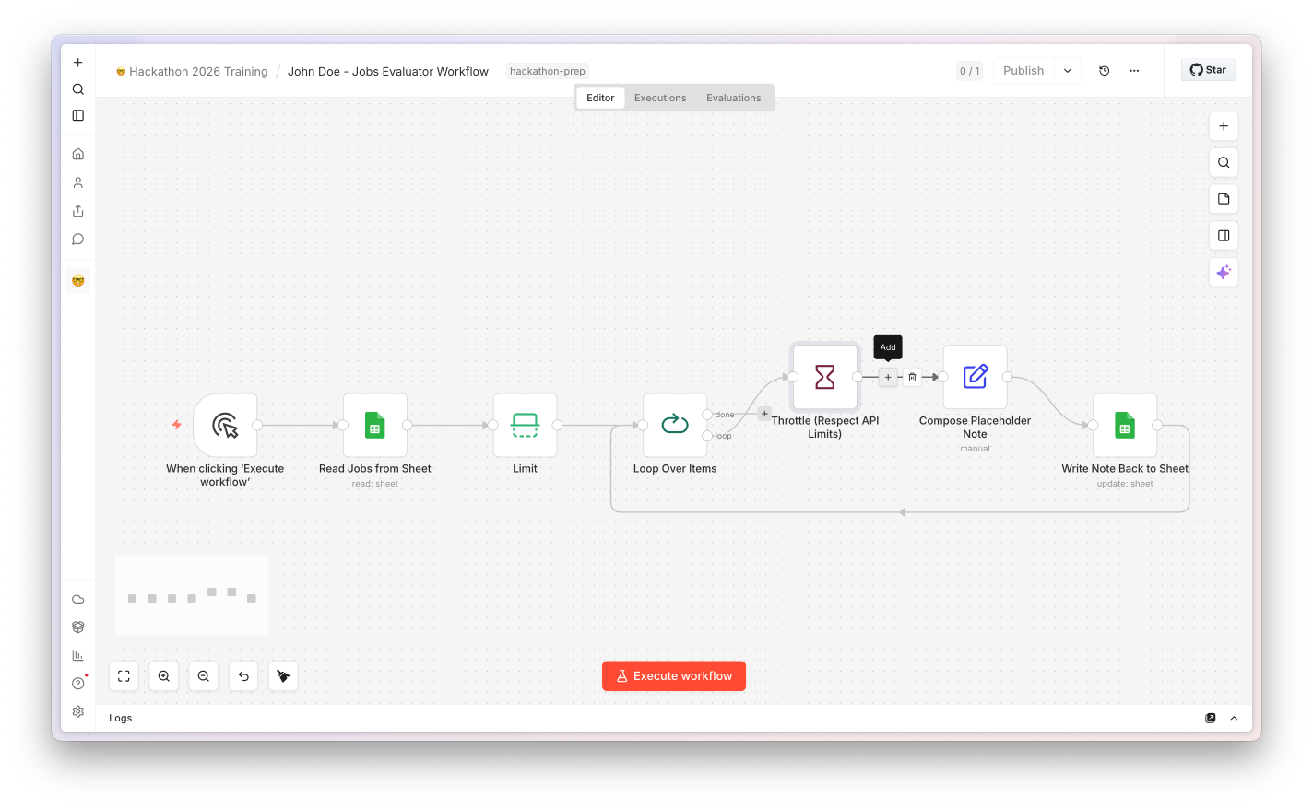Click the plus icon in the left sidebar
The width and height of the screenshot is (1313, 809).
(78, 63)
